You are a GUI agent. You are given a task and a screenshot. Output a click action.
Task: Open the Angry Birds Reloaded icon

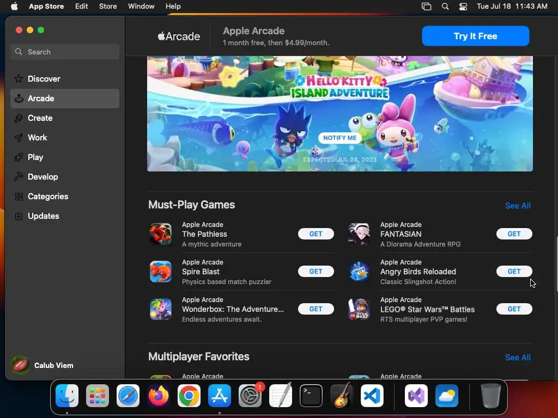click(x=359, y=272)
